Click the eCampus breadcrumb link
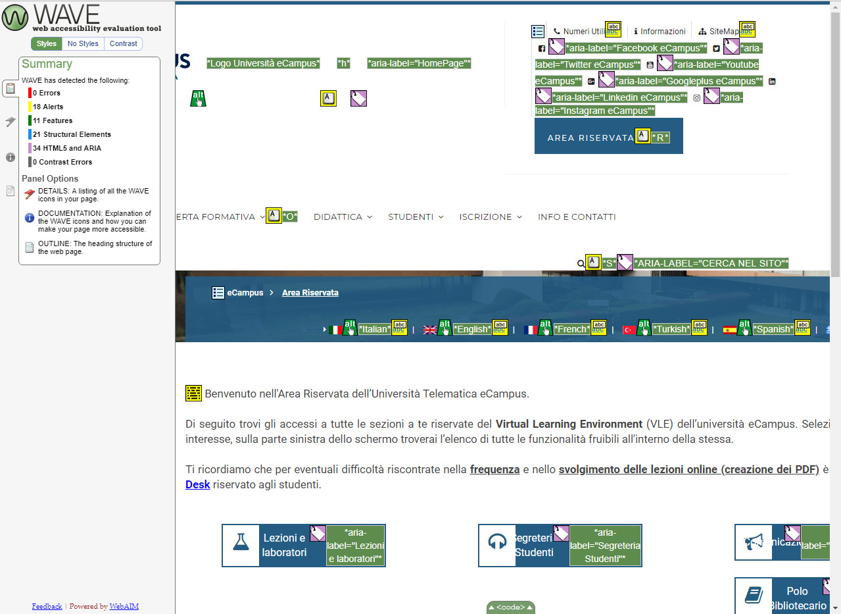 coord(245,293)
